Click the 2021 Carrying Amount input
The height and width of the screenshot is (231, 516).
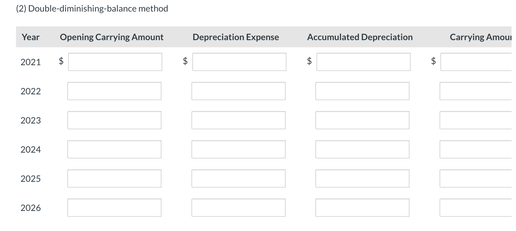coord(476,62)
